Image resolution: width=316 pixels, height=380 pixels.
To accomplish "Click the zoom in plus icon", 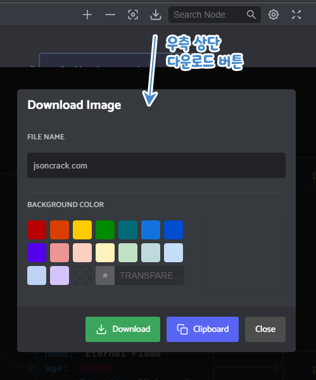I will [x=87, y=15].
